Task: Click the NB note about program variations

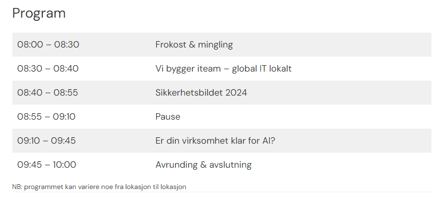Action: point(99,187)
